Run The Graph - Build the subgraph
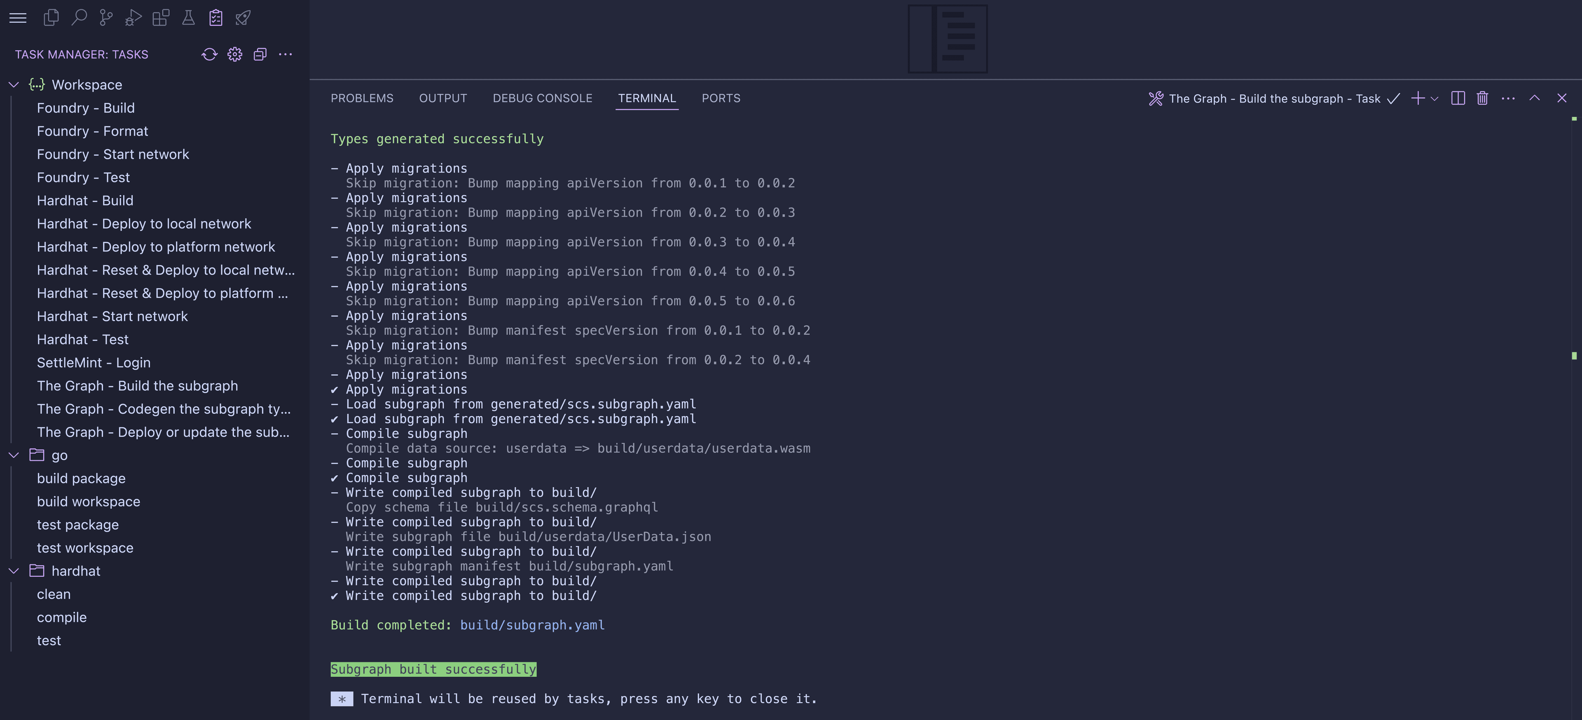Image resolution: width=1582 pixels, height=720 pixels. [137, 386]
